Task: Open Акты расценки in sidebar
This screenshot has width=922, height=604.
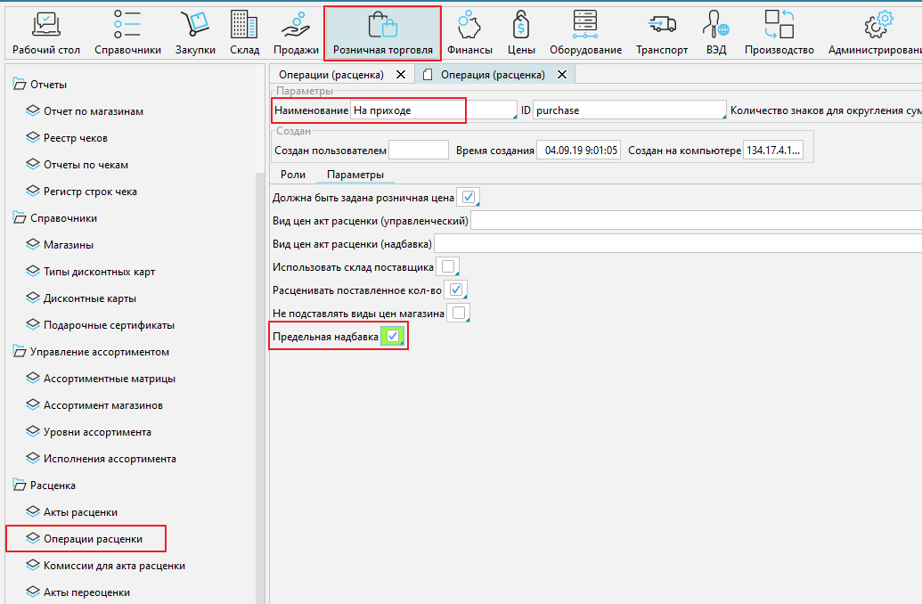Action: (80, 512)
